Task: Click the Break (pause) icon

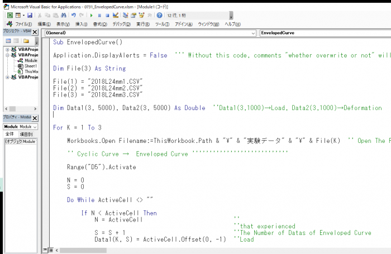Action: point(99,16)
